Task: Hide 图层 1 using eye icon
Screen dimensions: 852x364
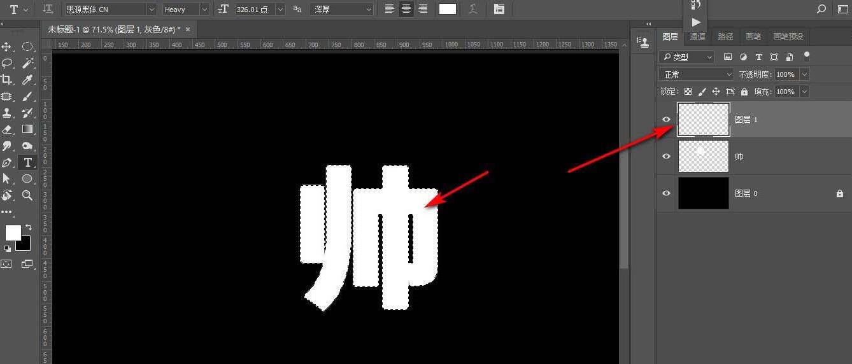Action: click(667, 120)
